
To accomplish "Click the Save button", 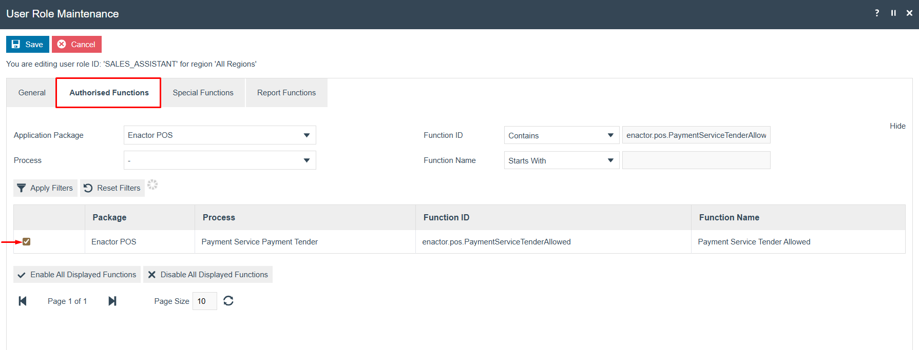I will pyautogui.click(x=28, y=45).
